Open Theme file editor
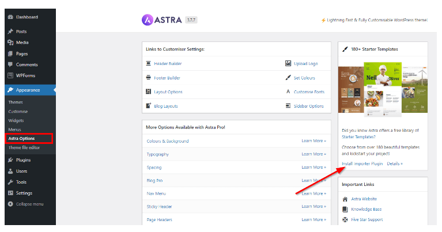Image resolution: width=442 pixels, height=232 pixels. [24, 147]
